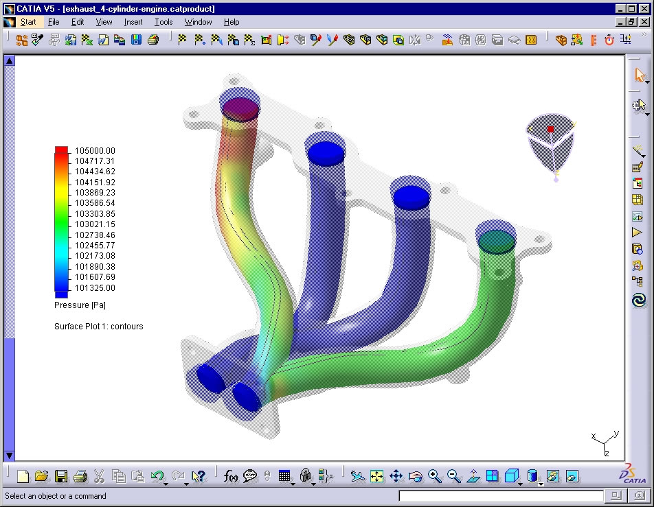
Task: Activate the Zoom Out tool
Action: click(452, 475)
